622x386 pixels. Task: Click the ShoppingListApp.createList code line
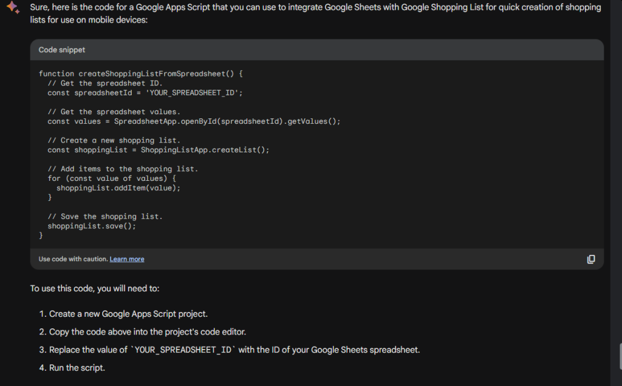[x=159, y=150]
